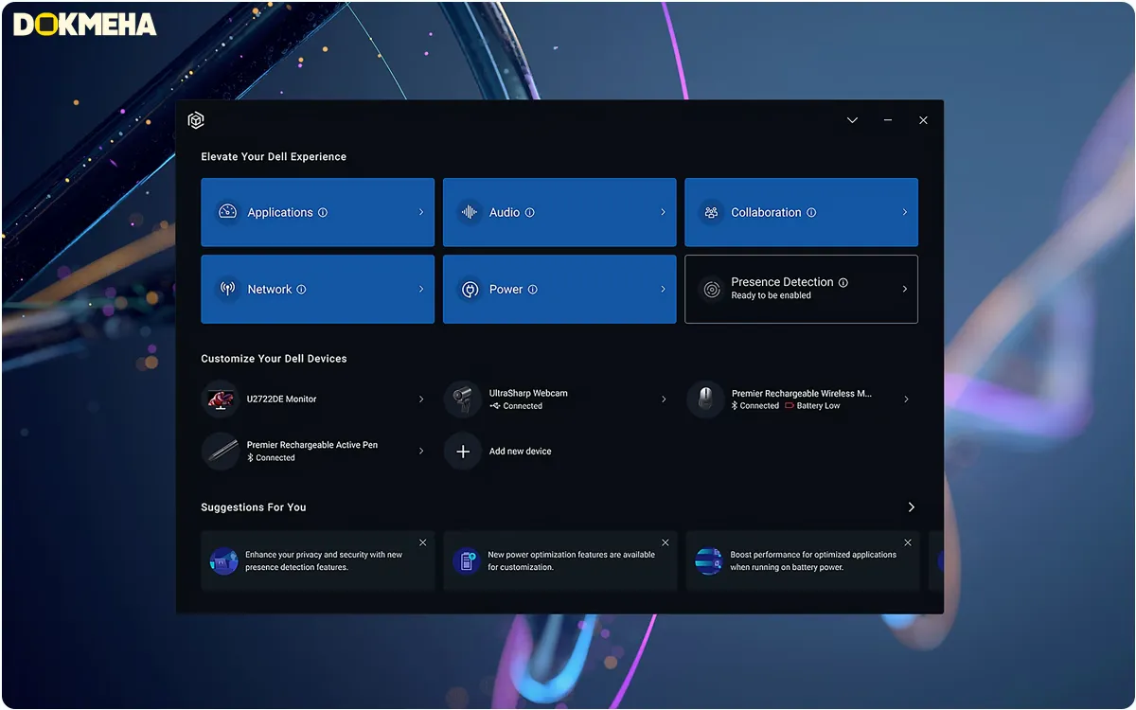Expand the Collaboration tile arrow
Image resolution: width=1136 pixels, height=710 pixels.
coord(905,212)
